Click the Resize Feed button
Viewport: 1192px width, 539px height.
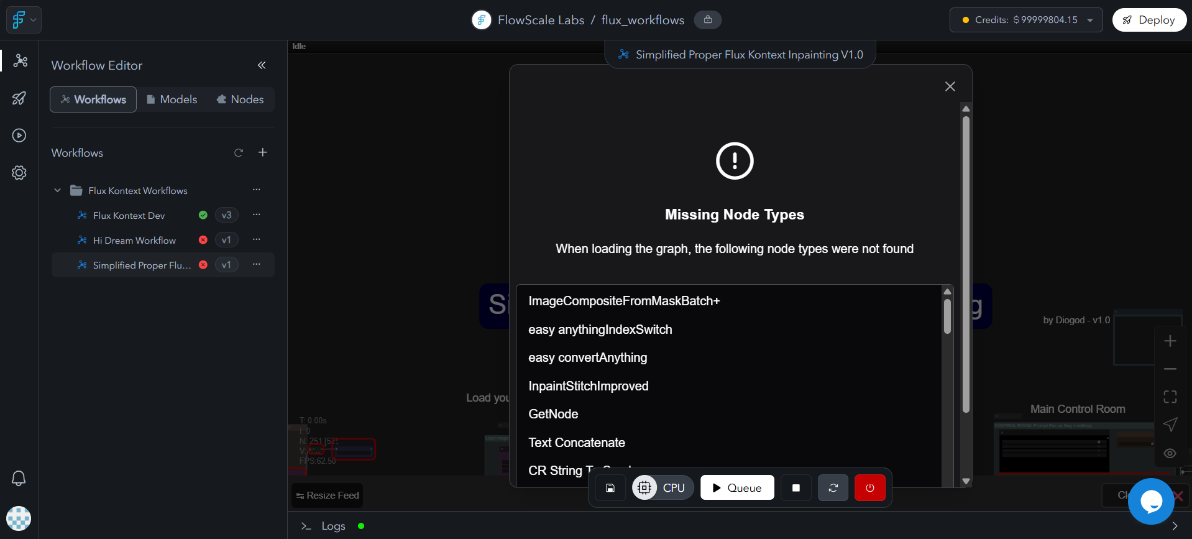coord(328,495)
